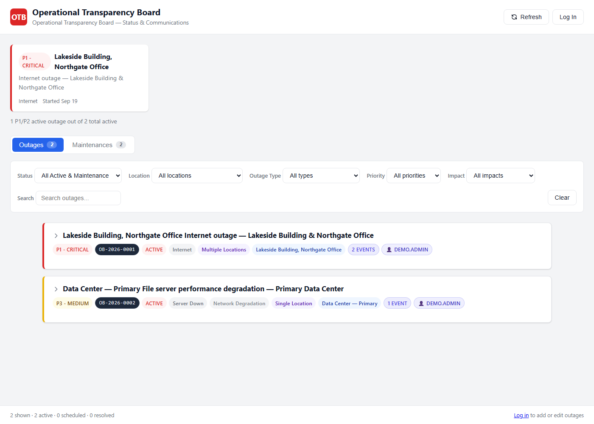Click the Data Center — Primary location tag
Screen dimensions: 594x424
tap(350, 304)
